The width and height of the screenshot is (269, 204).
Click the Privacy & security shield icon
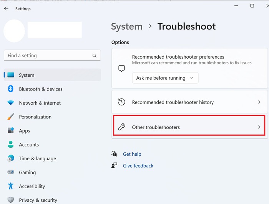[x=11, y=200]
